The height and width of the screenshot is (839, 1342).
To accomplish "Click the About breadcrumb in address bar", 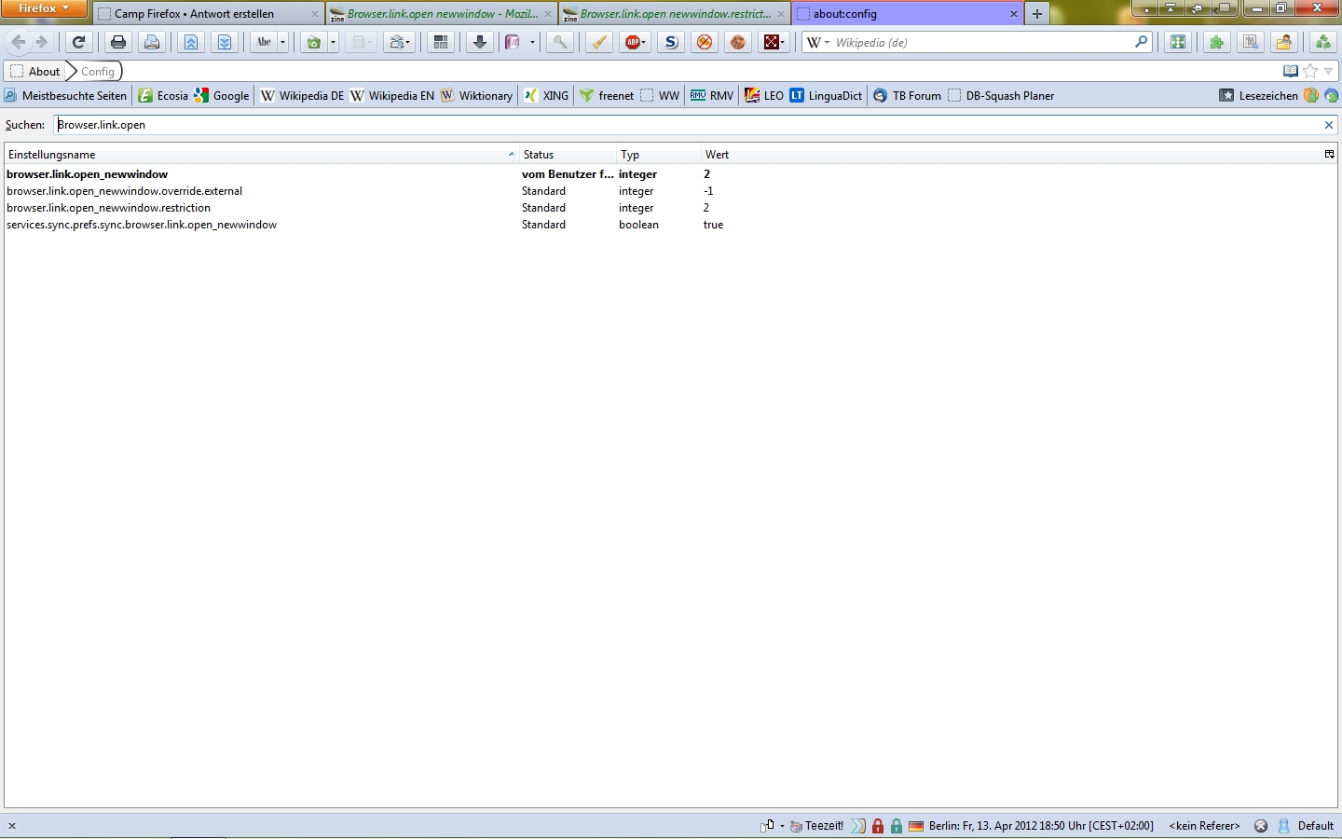I will tap(35, 71).
